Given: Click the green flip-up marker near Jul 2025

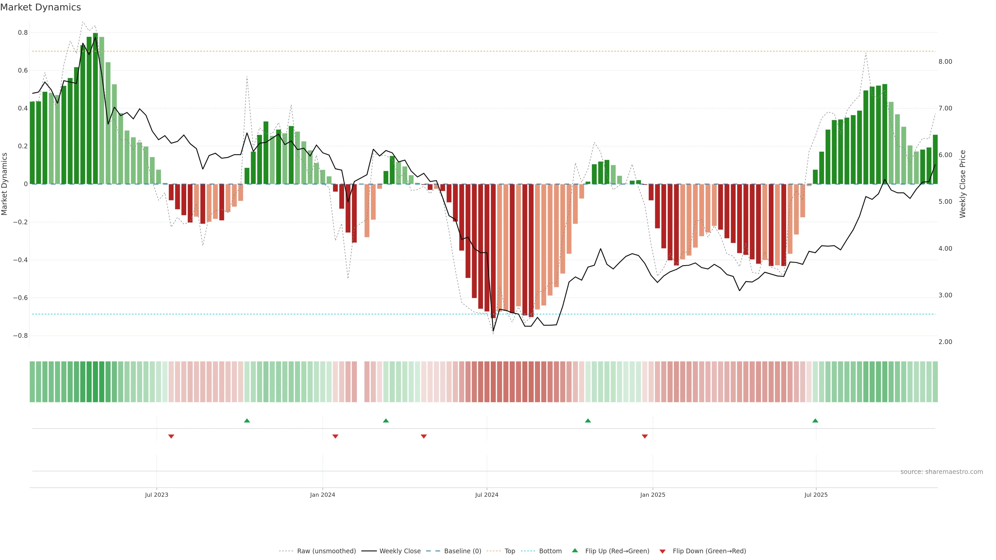Looking at the screenshot, I should pos(815,421).
